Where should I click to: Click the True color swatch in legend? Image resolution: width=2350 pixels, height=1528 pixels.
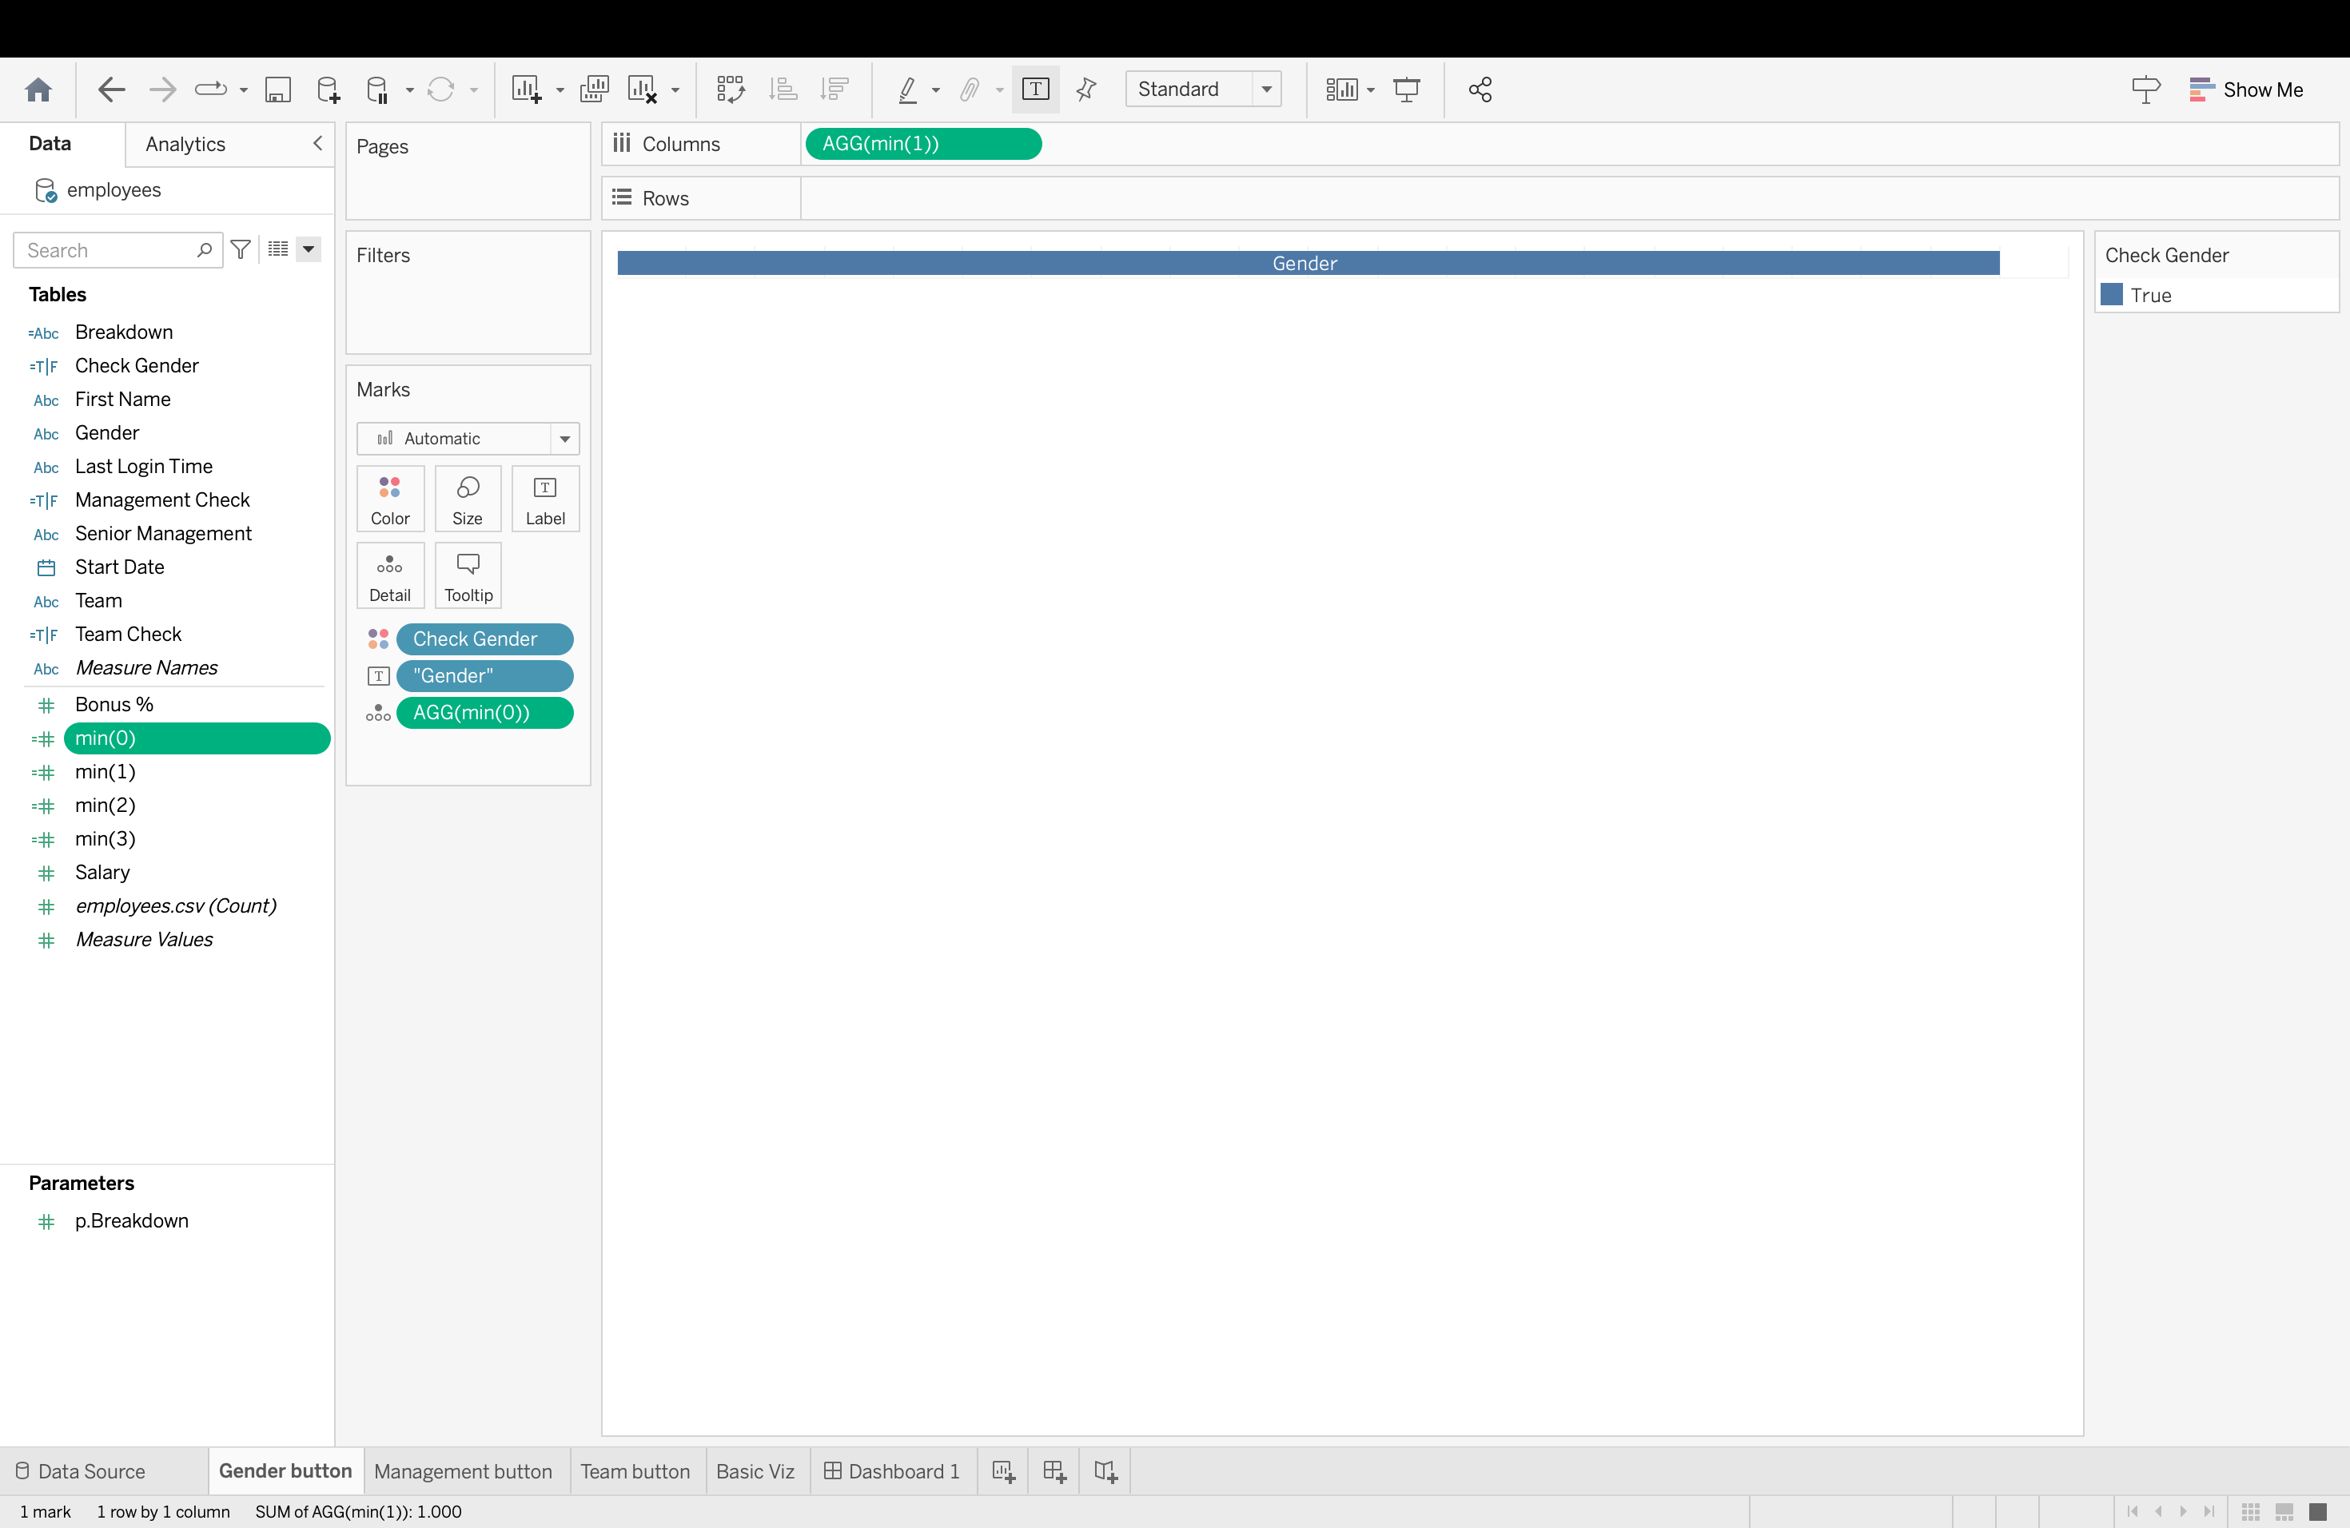pyautogui.click(x=2112, y=295)
